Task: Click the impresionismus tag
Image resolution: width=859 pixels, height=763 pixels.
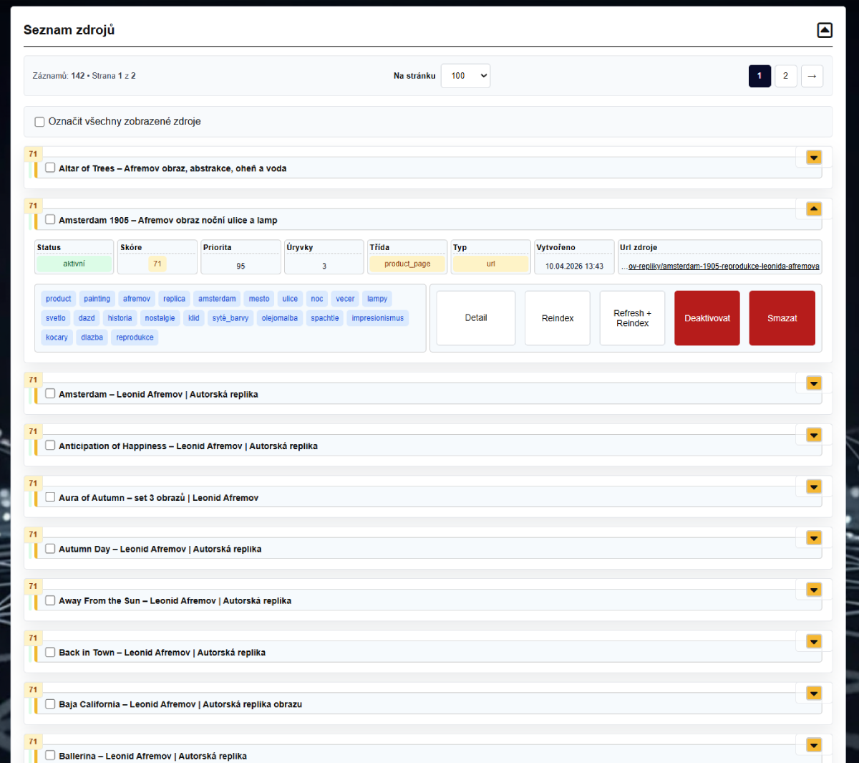Action: pyautogui.click(x=377, y=318)
